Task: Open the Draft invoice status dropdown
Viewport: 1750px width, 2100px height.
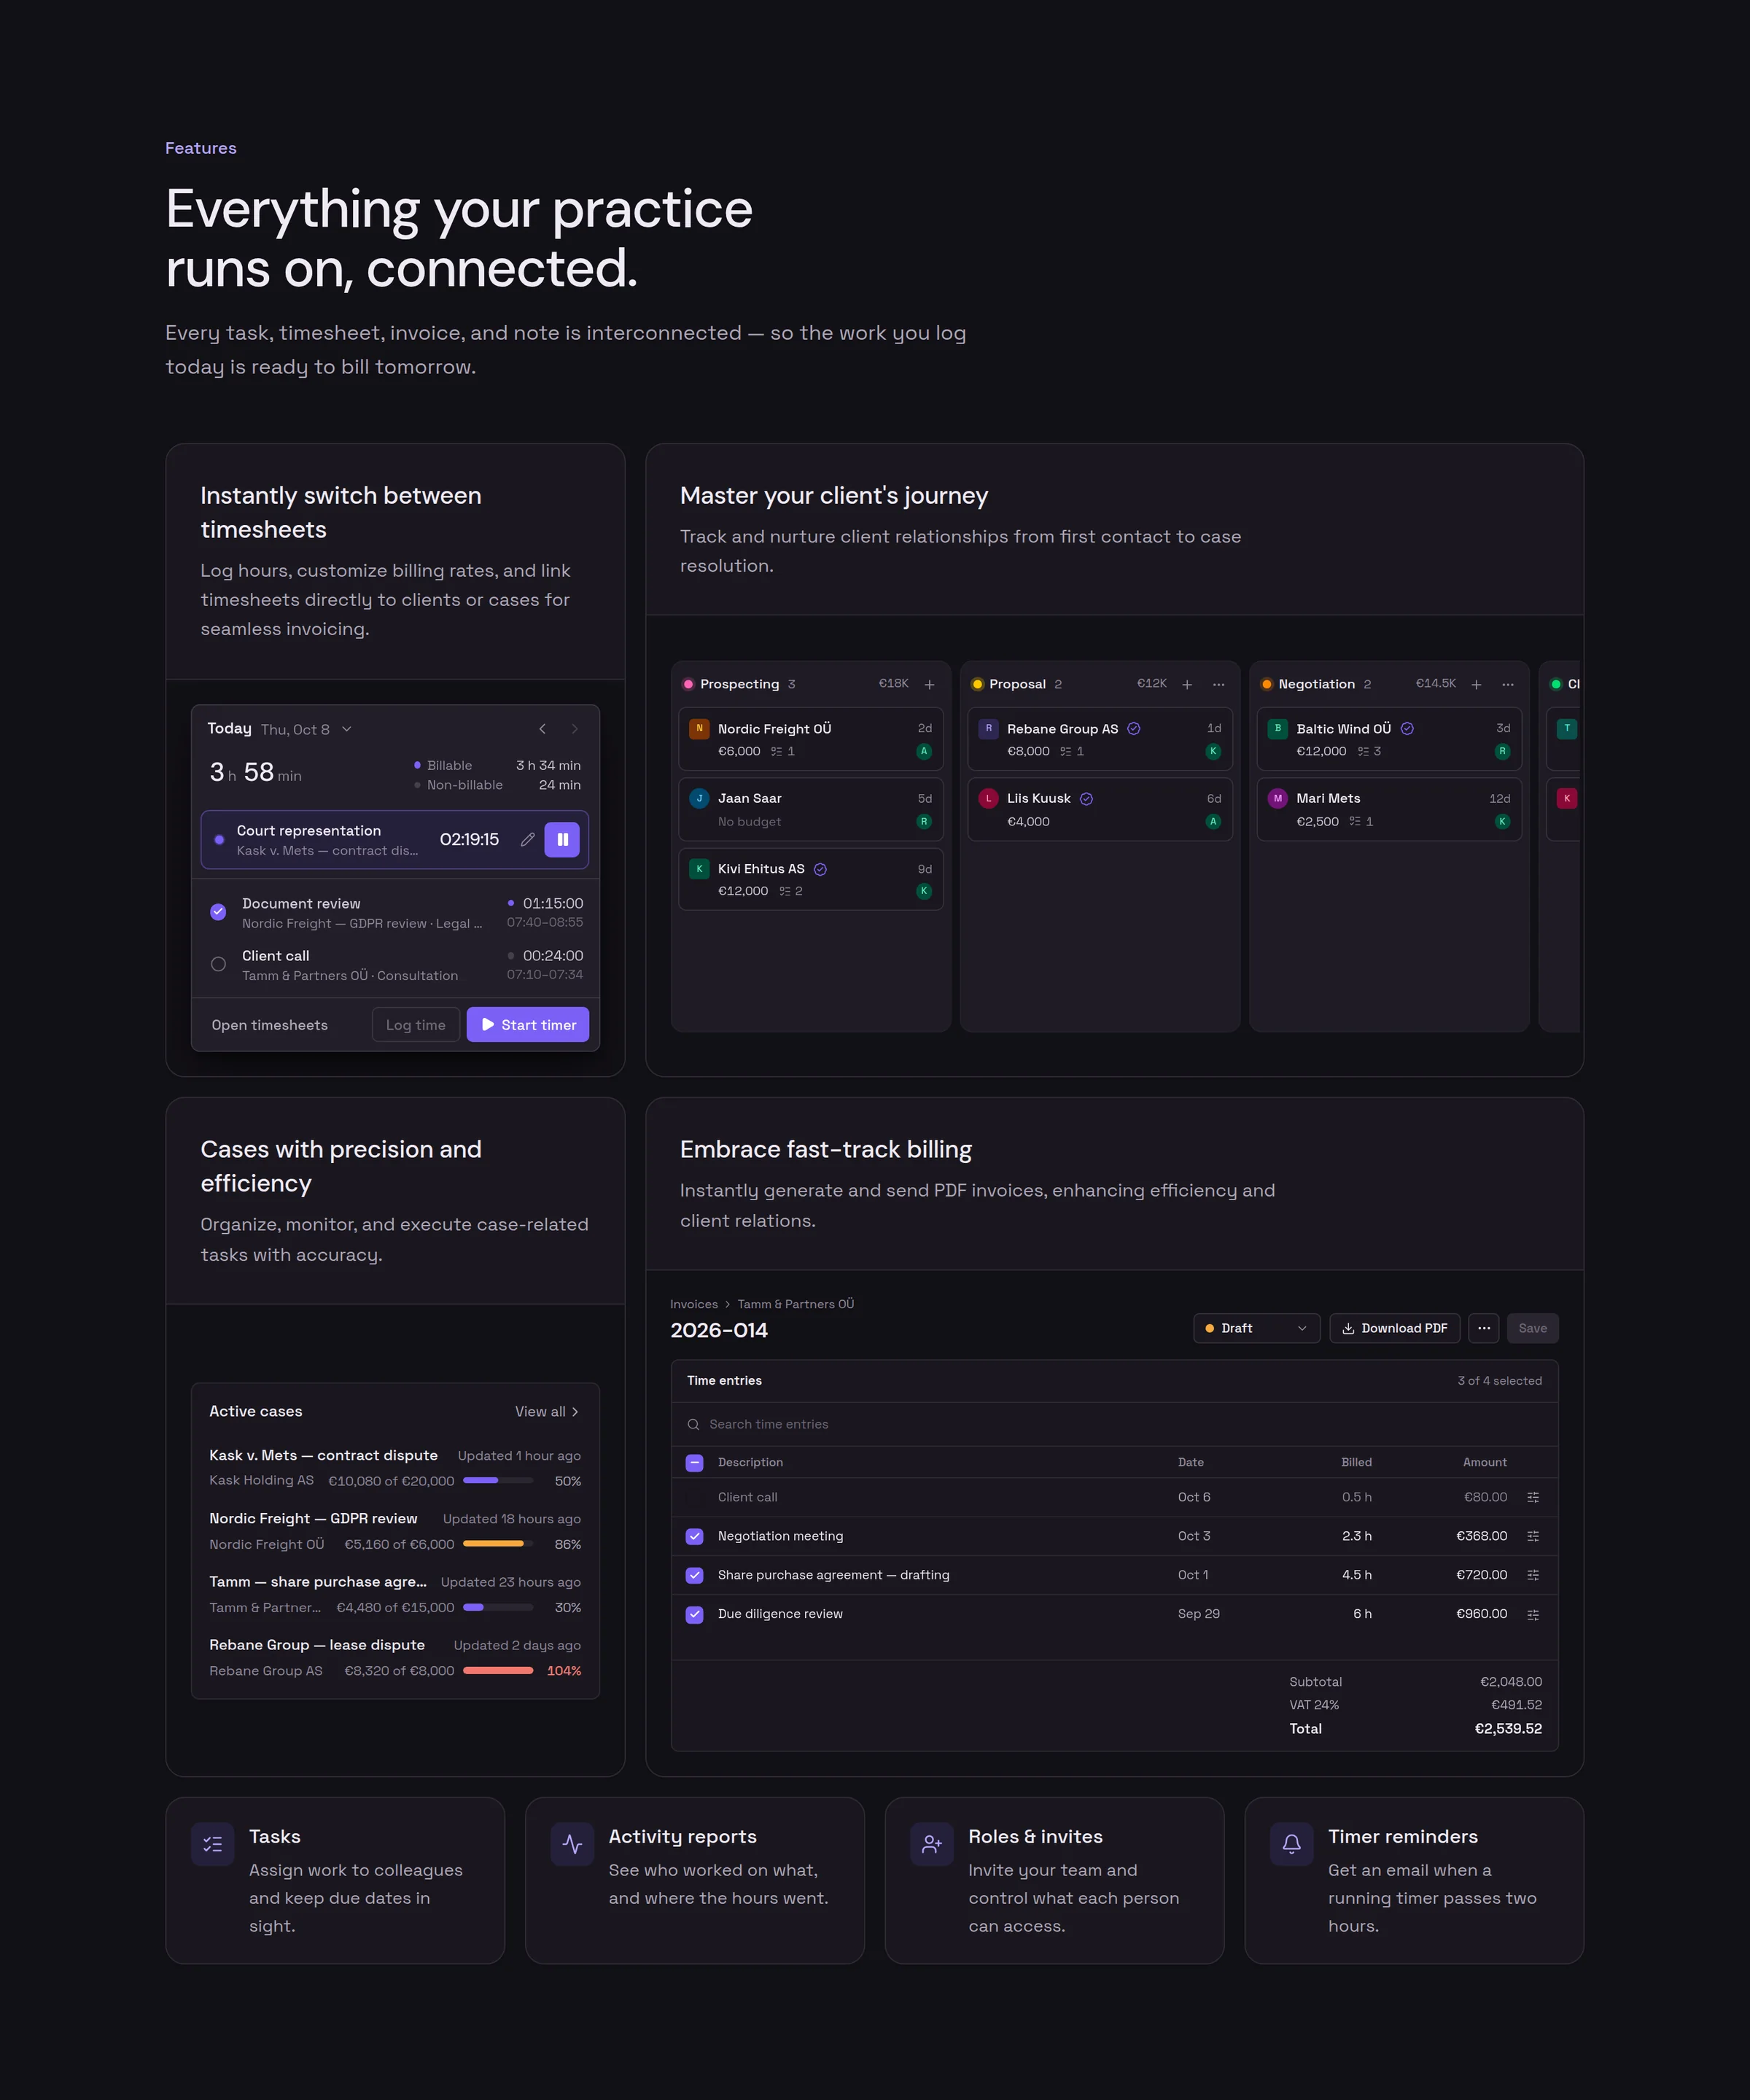Action: (1256, 1328)
